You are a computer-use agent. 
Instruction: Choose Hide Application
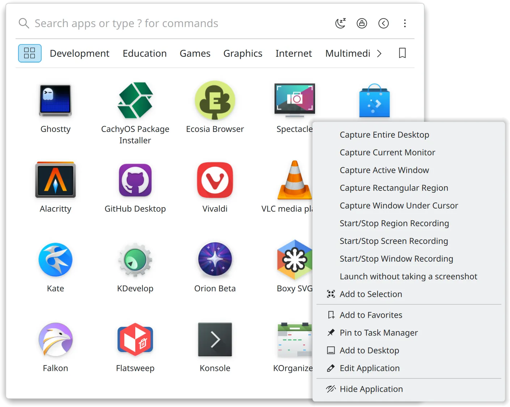(409, 389)
